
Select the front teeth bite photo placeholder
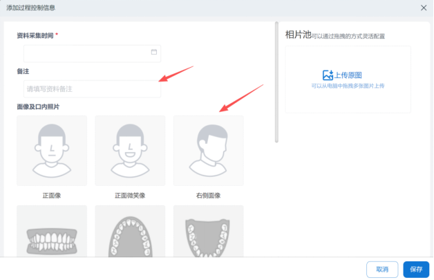[x=51, y=232]
